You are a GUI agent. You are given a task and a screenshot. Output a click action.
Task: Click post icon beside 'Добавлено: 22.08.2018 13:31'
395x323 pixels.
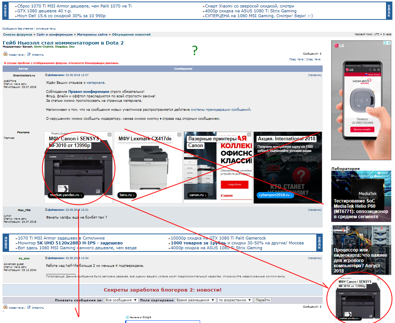[x=46, y=210]
